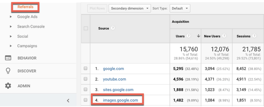
Task: Open the images.google.com source link
Action: coord(120,100)
